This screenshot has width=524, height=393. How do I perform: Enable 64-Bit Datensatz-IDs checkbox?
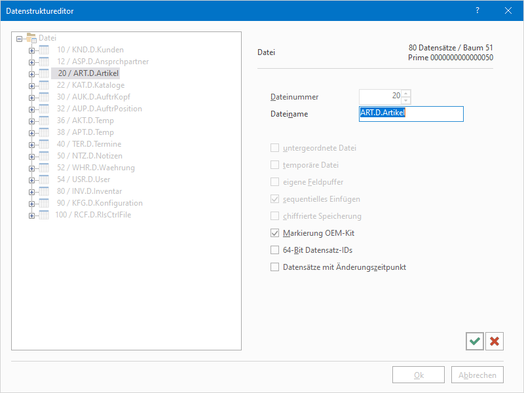point(275,250)
